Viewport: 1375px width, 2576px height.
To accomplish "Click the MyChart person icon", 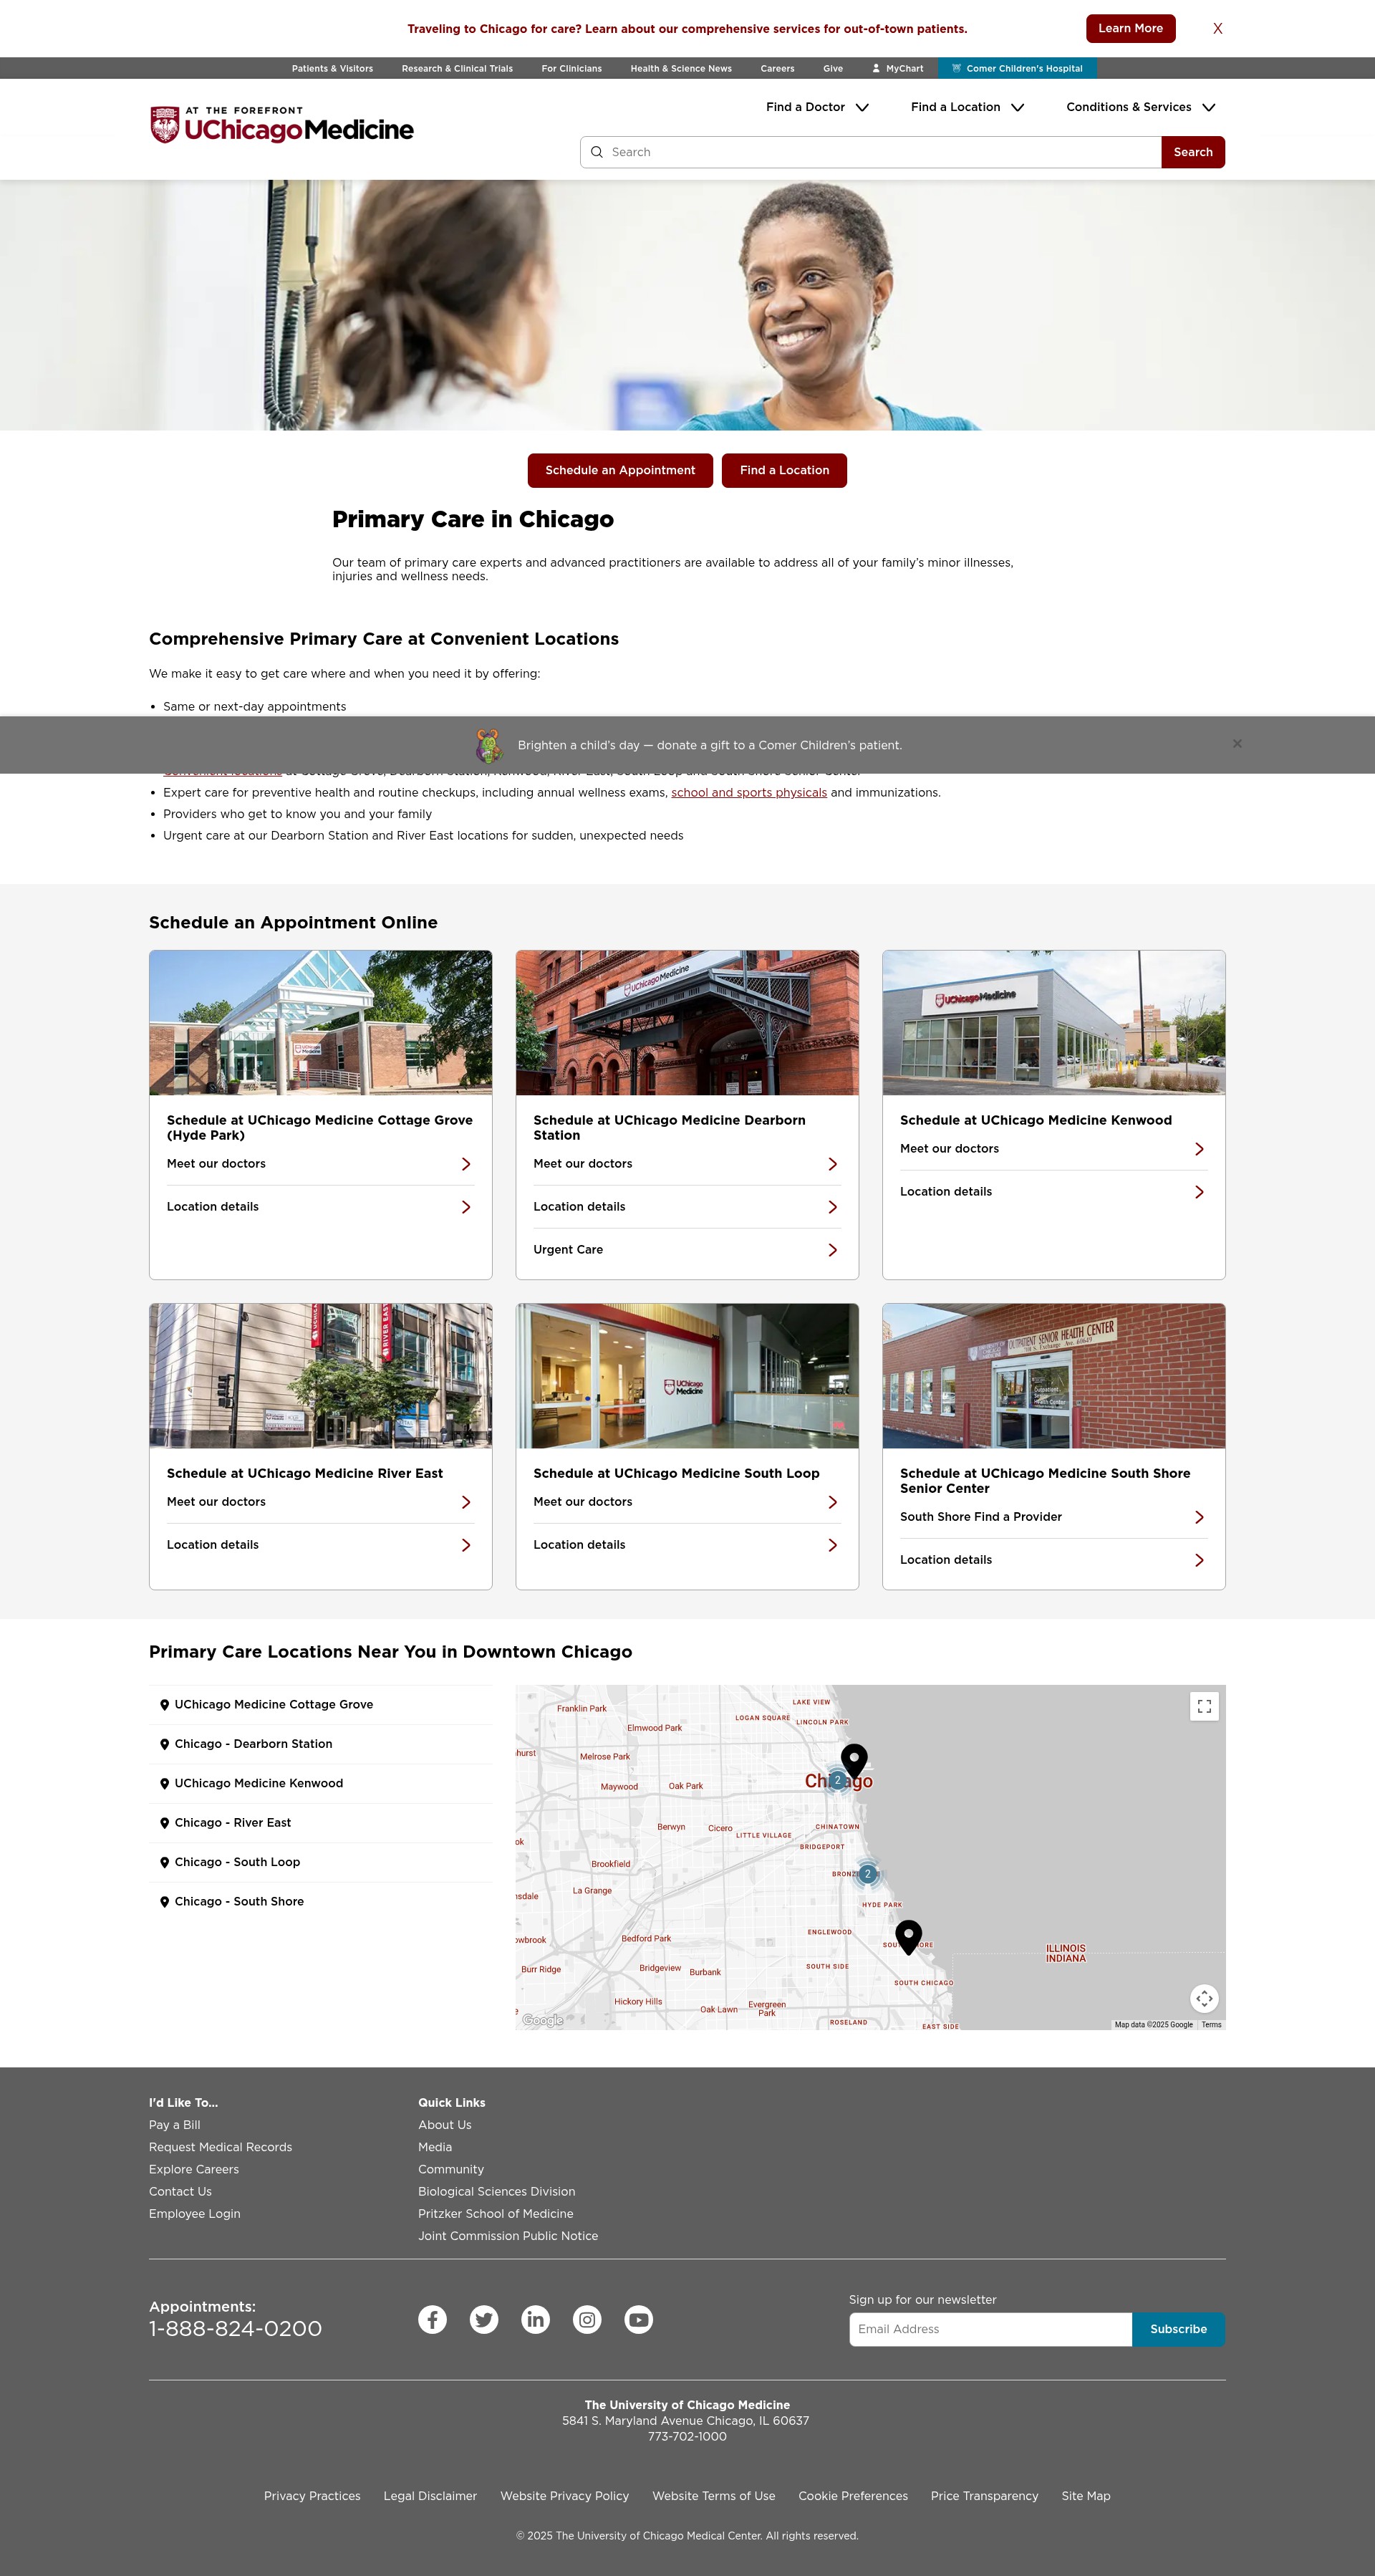I will click(x=876, y=68).
